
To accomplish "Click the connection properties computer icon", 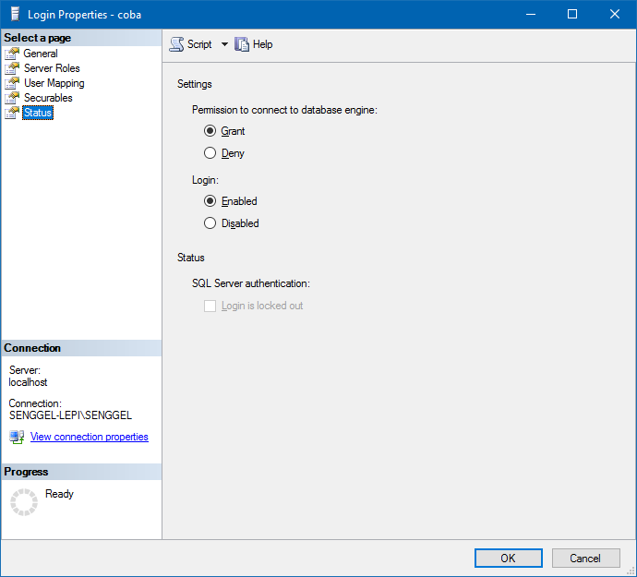I will click(17, 438).
